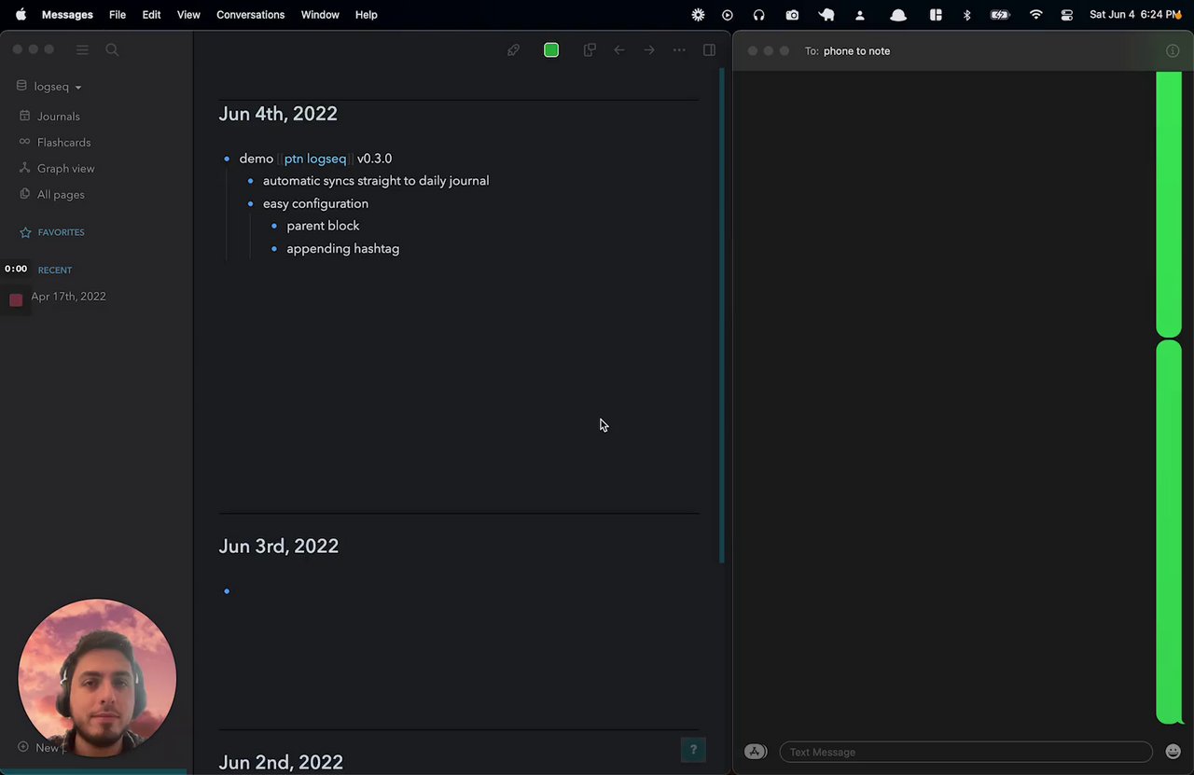Open the Jun 3rd, 2022 journal page

pos(278,547)
